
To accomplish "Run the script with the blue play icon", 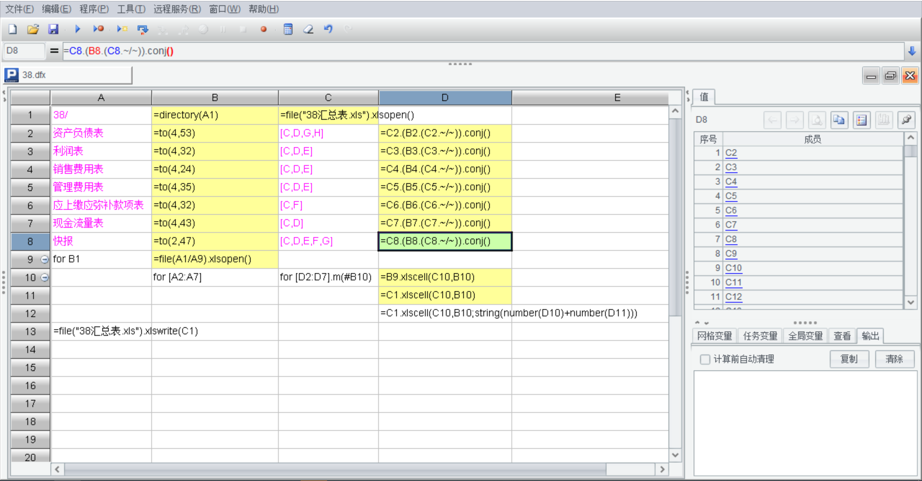I will click(x=77, y=29).
